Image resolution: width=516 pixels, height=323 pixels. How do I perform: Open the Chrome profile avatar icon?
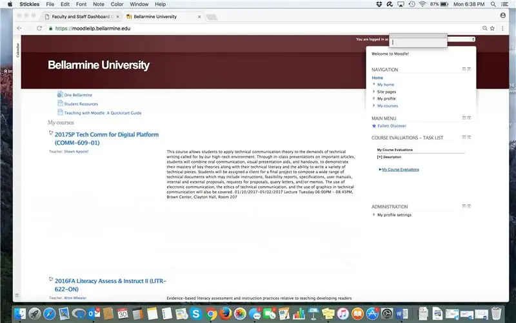click(x=503, y=16)
